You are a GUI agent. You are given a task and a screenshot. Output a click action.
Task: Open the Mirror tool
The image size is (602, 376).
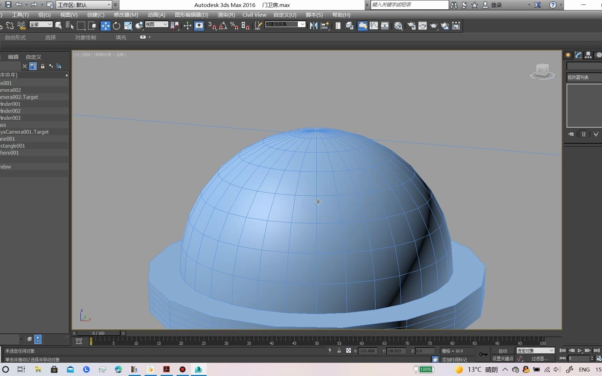(x=313, y=26)
